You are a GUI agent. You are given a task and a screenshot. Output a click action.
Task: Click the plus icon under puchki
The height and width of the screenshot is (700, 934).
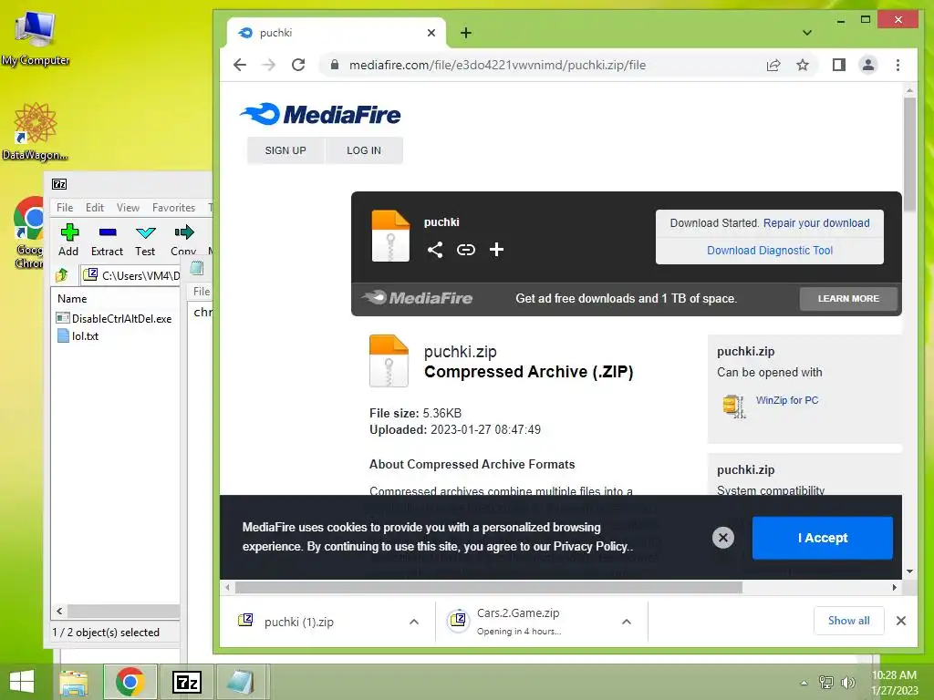[x=496, y=250]
